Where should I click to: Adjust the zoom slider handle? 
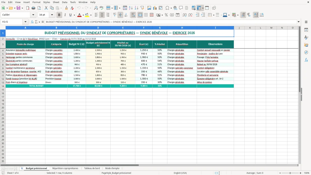coord(290,173)
